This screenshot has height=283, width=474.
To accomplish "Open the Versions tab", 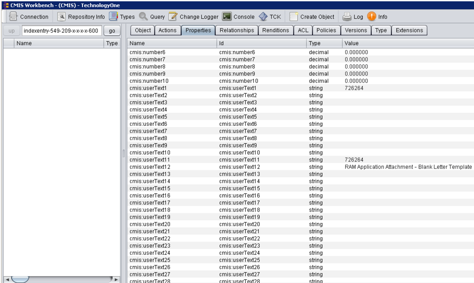I will tap(356, 30).
